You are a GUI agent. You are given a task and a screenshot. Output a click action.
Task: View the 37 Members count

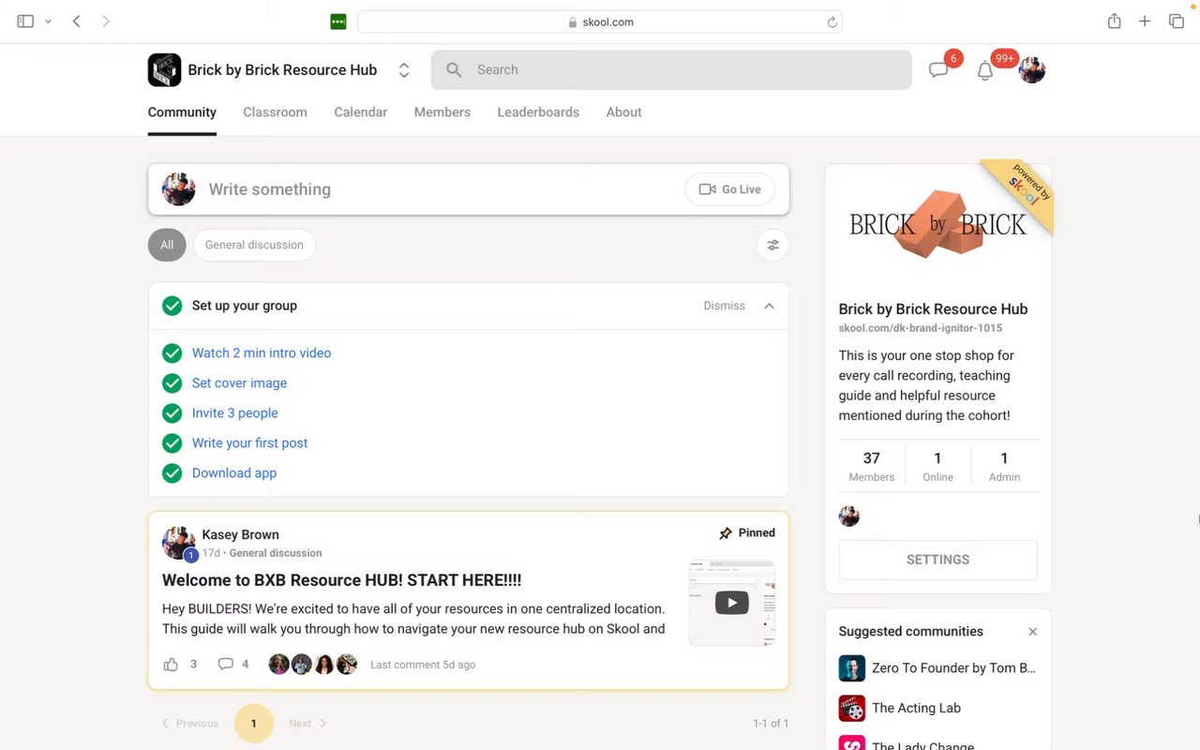coord(872,466)
